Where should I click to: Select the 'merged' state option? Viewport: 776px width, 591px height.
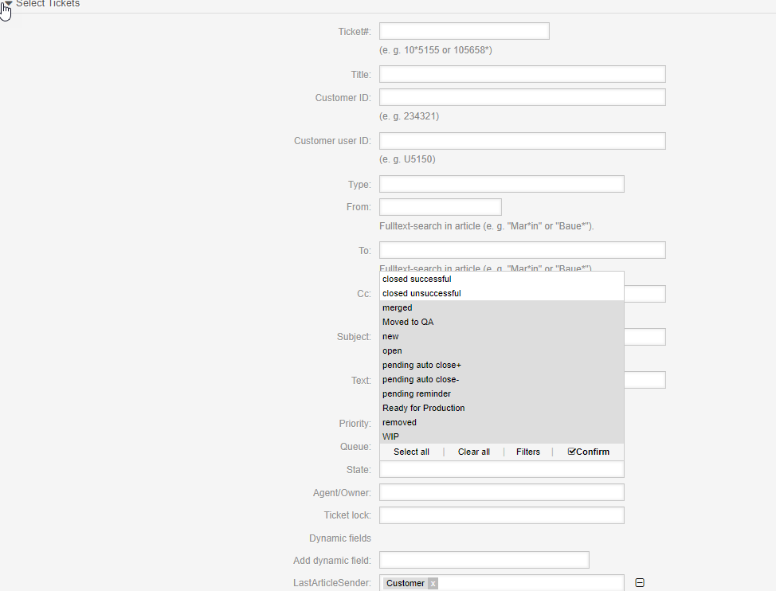(398, 307)
